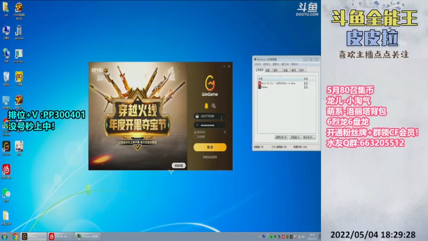Open WeGame desktop shortcut
This screenshot has height=241, width=428.
coord(6,148)
